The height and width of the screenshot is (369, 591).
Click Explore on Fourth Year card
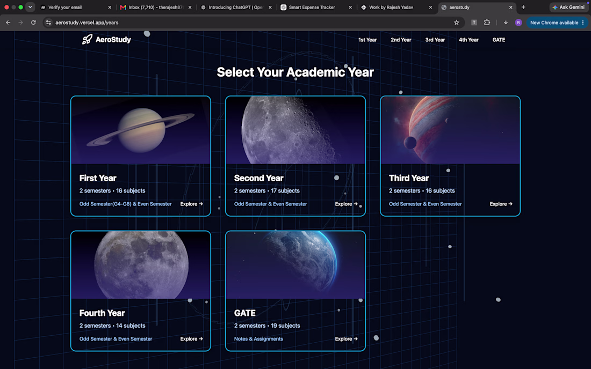click(x=191, y=339)
